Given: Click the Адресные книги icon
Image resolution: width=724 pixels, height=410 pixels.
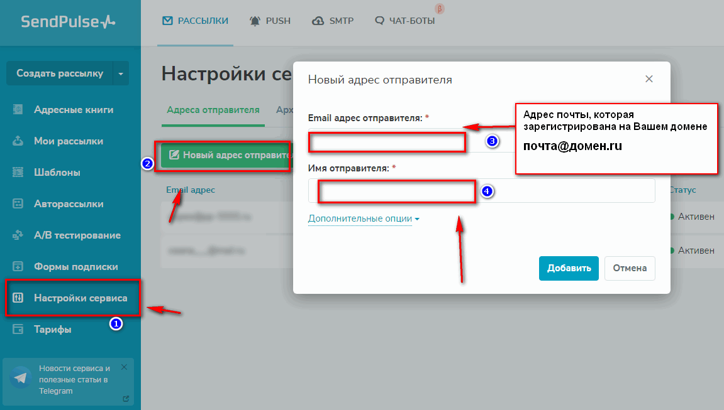Looking at the screenshot, I should pyautogui.click(x=18, y=110).
